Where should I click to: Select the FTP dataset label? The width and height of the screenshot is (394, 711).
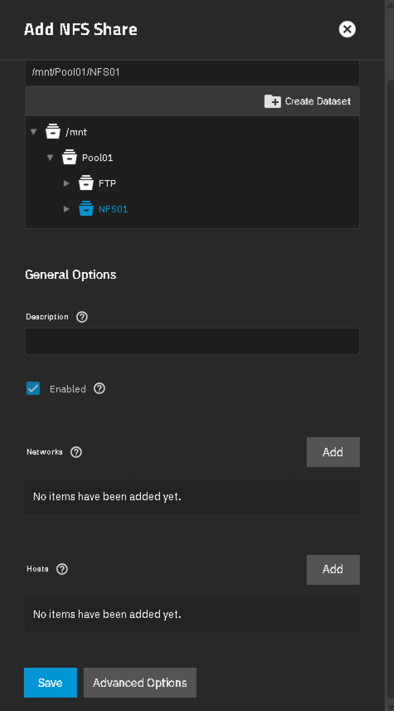tap(108, 183)
